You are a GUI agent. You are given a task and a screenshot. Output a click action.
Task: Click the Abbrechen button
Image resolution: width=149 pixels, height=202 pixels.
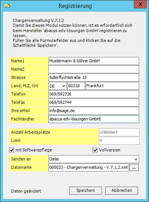tap(121, 191)
